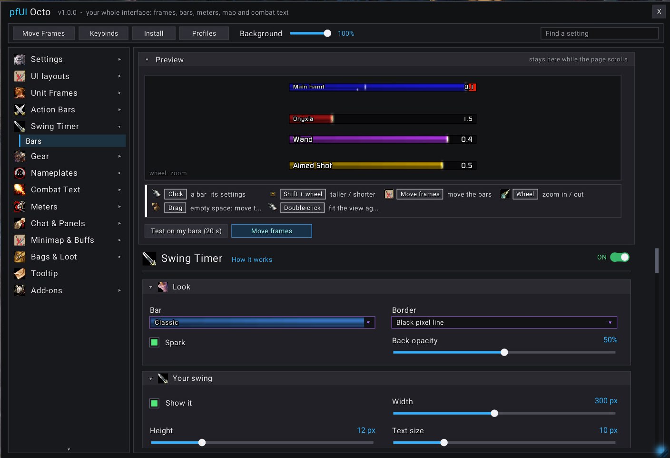The width and height of the screenshot is (670, 458).
Task: Click the Unit Frames sidebar icon
Action: [20, 93]
